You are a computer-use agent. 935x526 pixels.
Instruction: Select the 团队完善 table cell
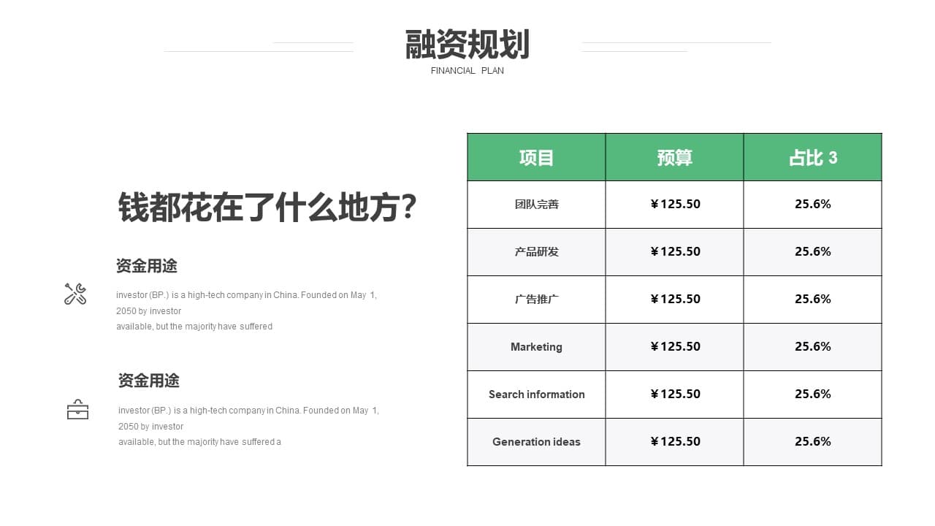tap(536, 205)
